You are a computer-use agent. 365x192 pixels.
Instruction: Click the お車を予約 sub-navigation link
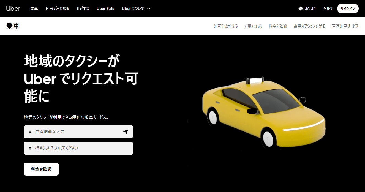point(253,26)
